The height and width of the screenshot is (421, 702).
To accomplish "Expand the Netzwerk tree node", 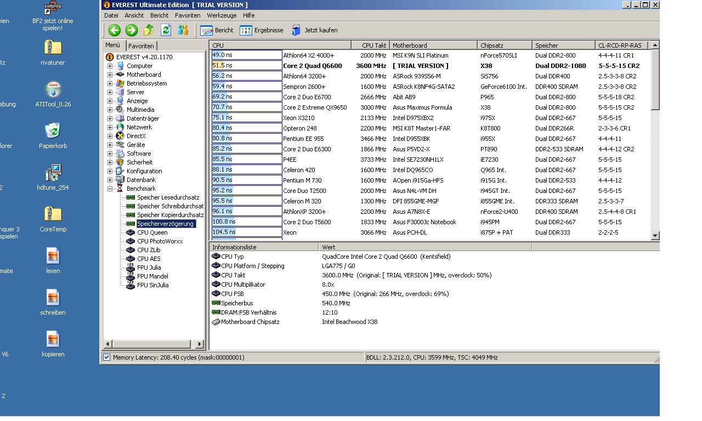I will click(110, 127).
